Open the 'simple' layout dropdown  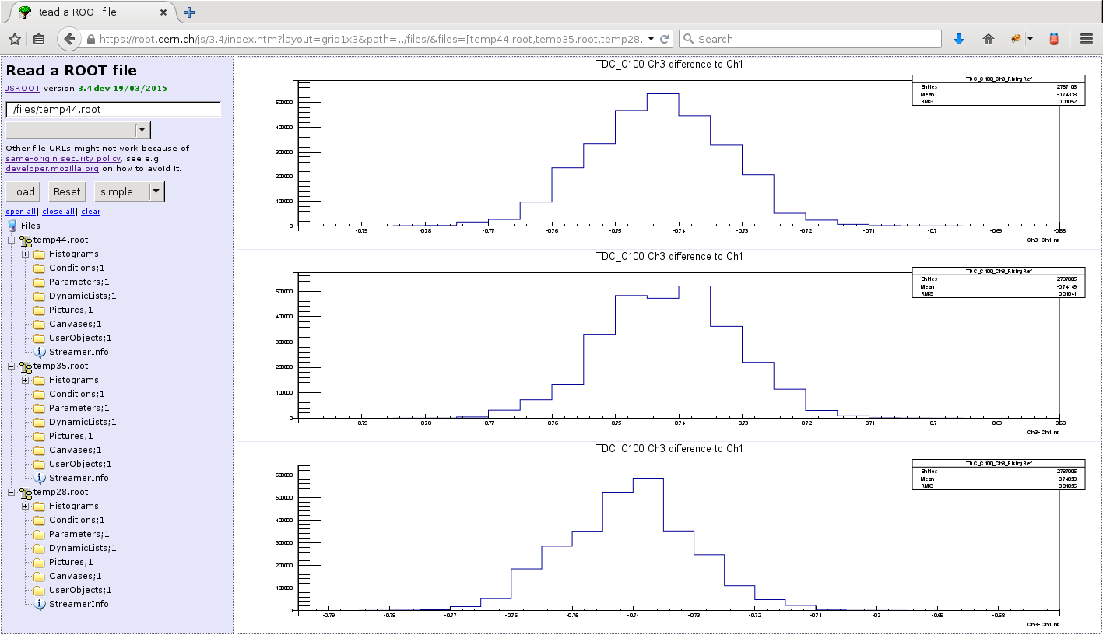point(129,191)
